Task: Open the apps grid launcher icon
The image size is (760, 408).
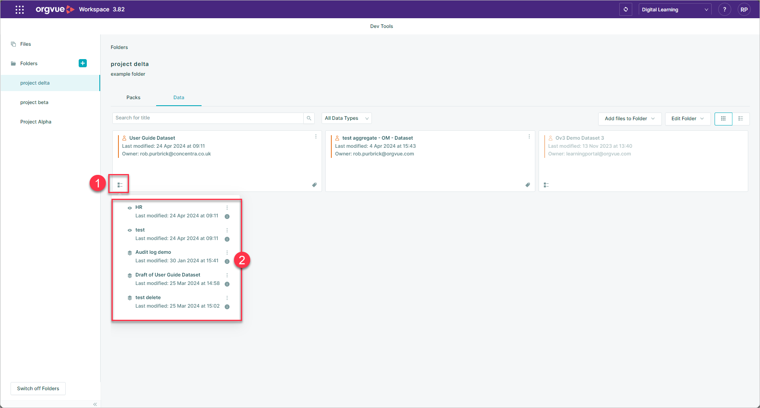Action: tap(19, 9)
